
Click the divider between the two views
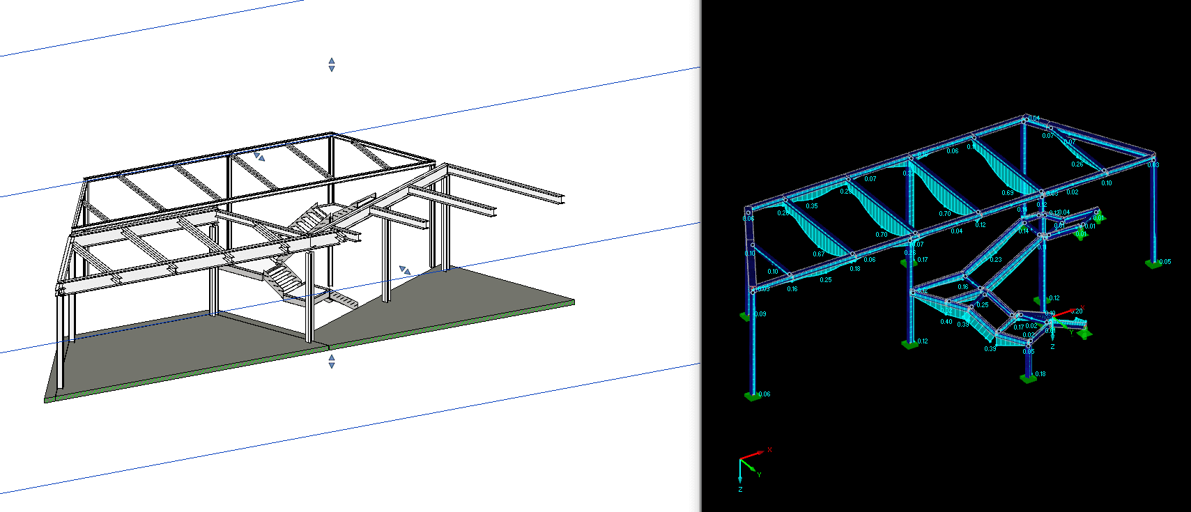click(700, 256)
